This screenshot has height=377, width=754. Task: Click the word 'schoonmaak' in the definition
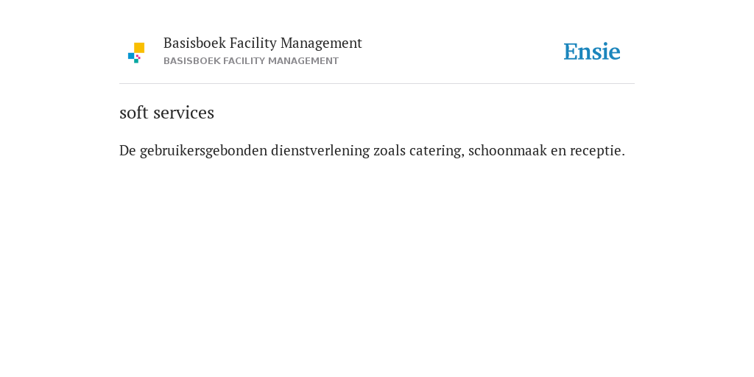[507, 150]
